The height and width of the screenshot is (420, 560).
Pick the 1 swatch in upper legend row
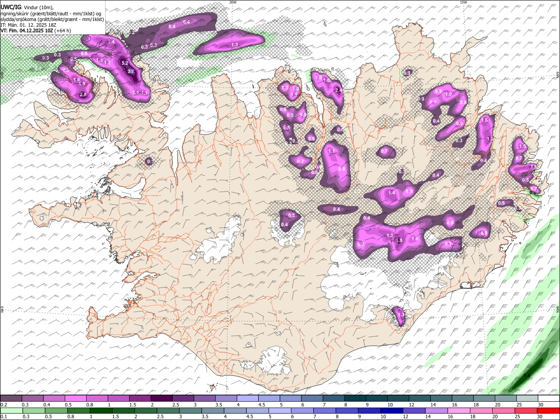click(x=118, y=398)
